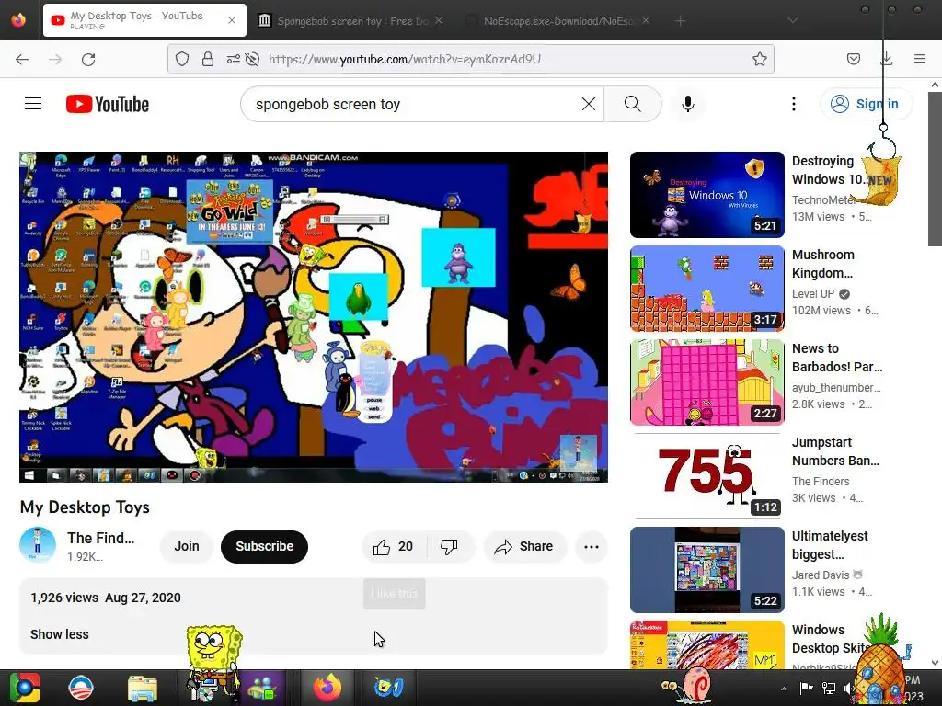The width and height of the screenshot is (942, 706).
Task: Click the video player area
Action: [314, 317]
